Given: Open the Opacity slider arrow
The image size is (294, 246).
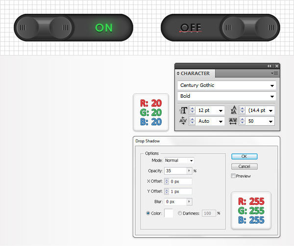Looking at the screenshot, I should pos(189,171).
